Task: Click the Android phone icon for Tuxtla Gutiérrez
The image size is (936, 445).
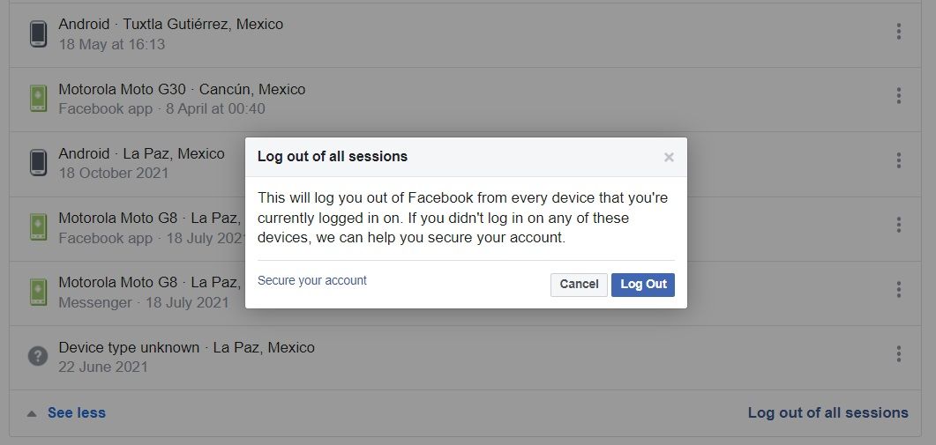Action: 38,33
